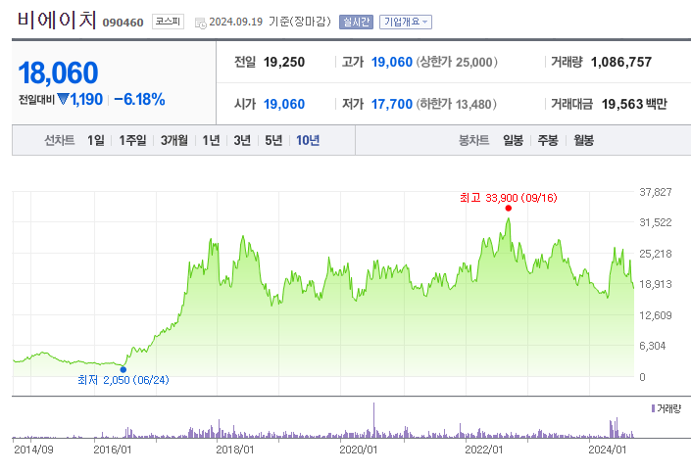
Task: Click the 18,913 price axis label
Action: click(656, 284)
